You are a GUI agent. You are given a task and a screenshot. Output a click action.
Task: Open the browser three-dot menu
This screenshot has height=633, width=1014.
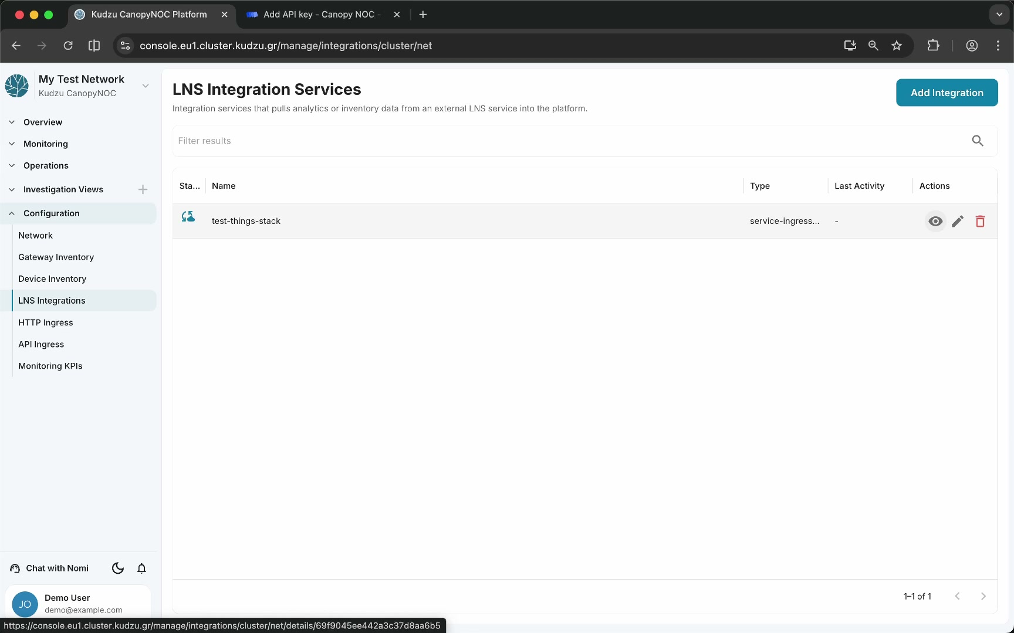coord(998,46)
